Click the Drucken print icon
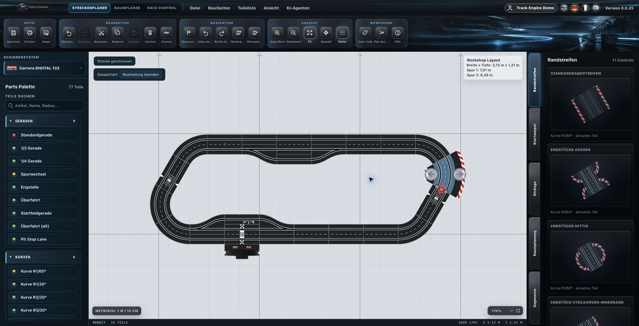Image resolution: width=639 pixels, height=326 pixels. (30, 33)
